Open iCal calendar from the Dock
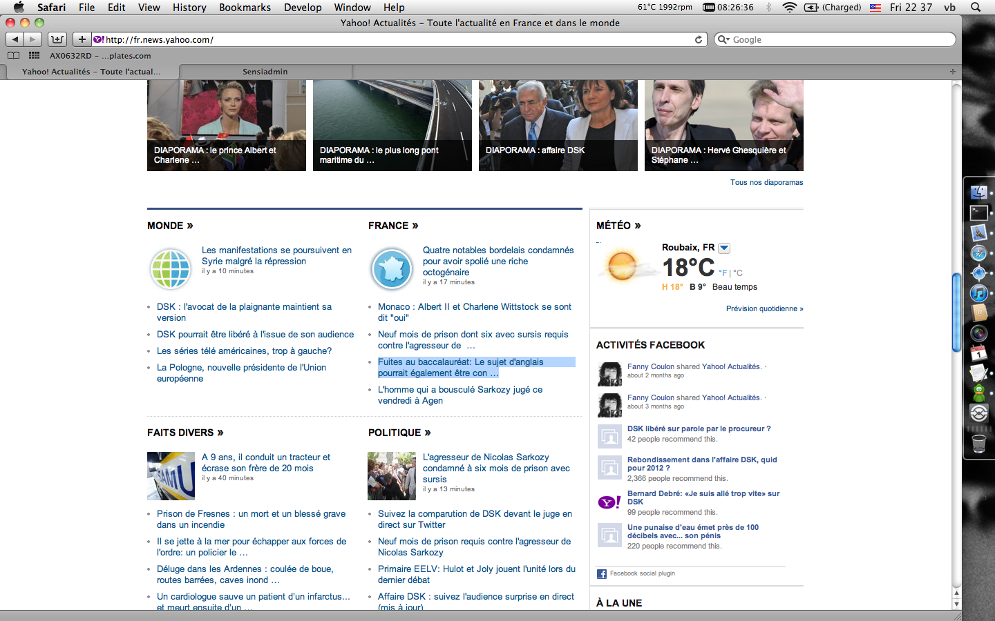 click(979, 354)
